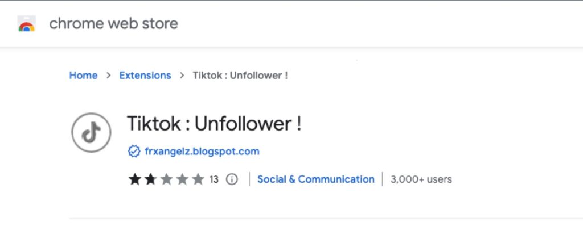The height and width of the screenshot is (239, 583).
Task: Click the first filled rating star
Action: 134,179
